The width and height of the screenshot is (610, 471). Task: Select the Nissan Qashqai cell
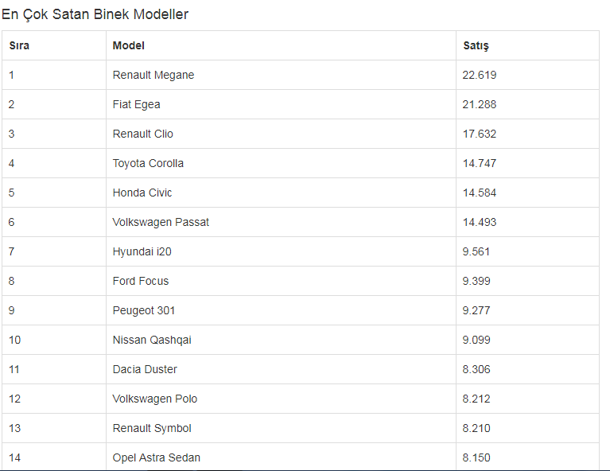pos(152,340)
